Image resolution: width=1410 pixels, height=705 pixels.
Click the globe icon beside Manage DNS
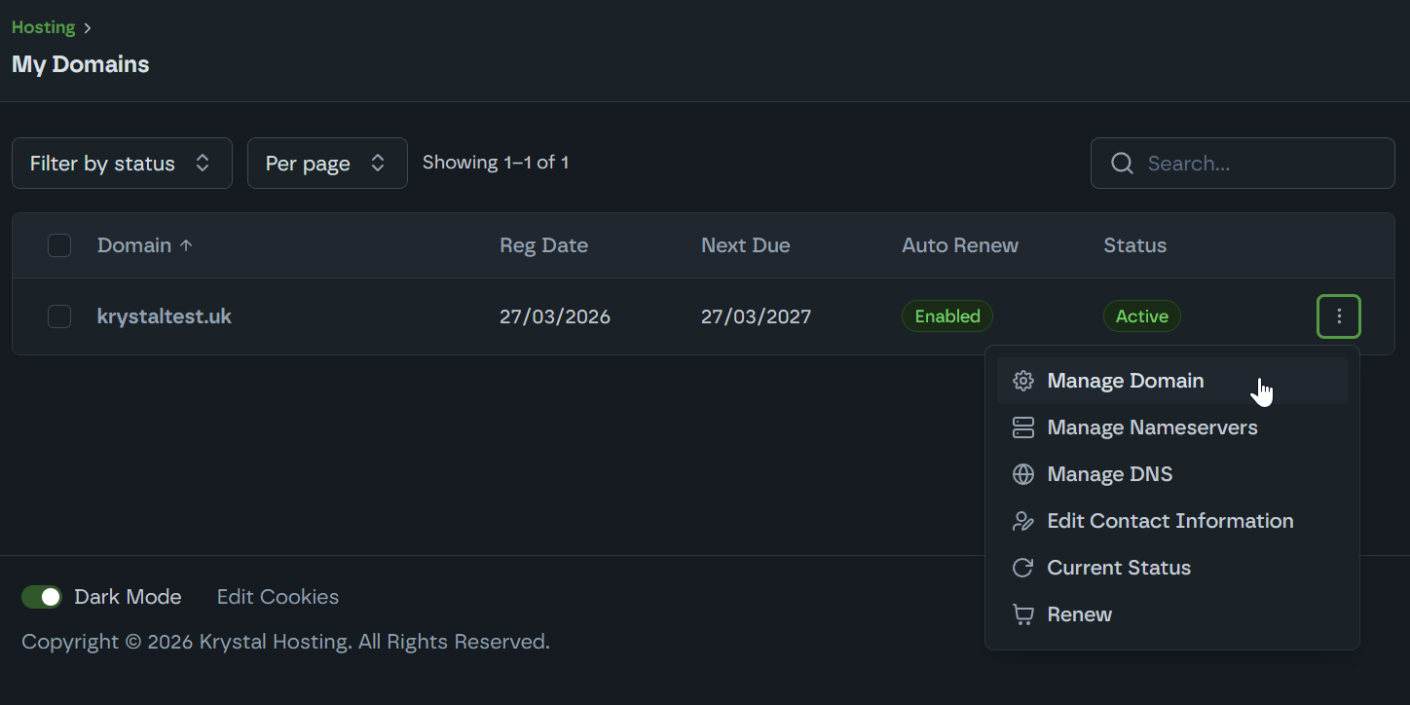pyautogui.click(x=1022, y=474)
